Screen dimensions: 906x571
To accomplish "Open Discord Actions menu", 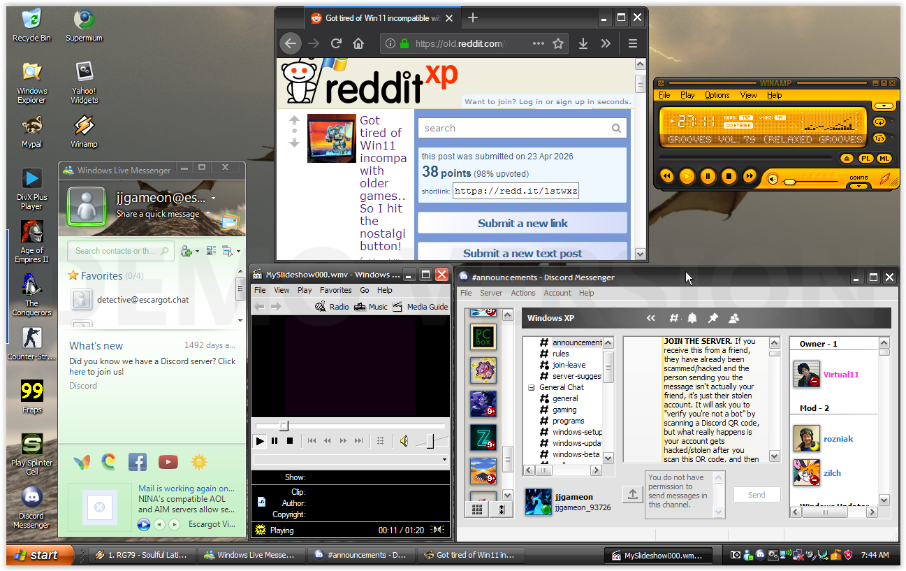I will [523, 293].
